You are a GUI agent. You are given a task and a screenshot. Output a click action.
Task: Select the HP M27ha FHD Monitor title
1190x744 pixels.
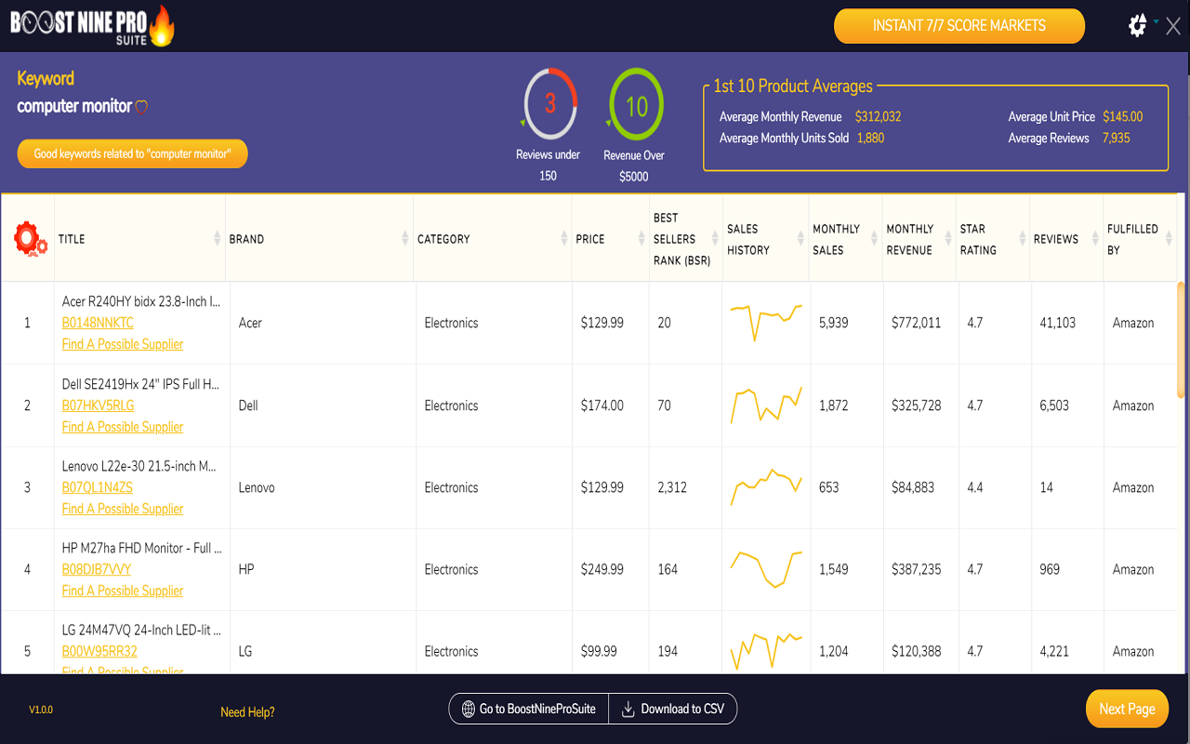coord(142,548)
